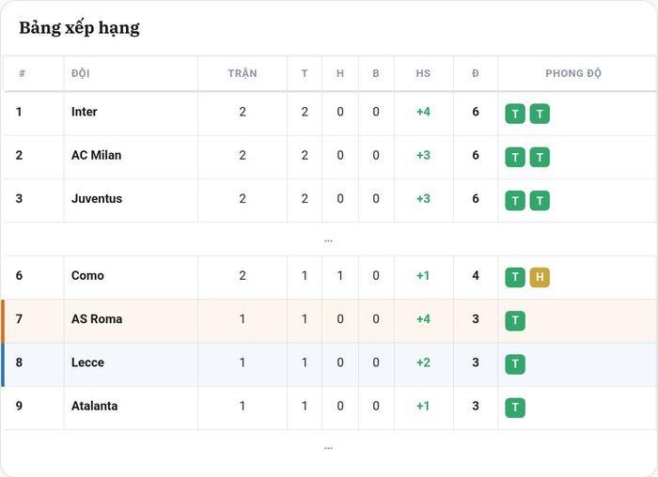Viewport: 658px width, 477px height.
Task: Sort by the TRẬN column header
Action: click(x=243, y=73)
